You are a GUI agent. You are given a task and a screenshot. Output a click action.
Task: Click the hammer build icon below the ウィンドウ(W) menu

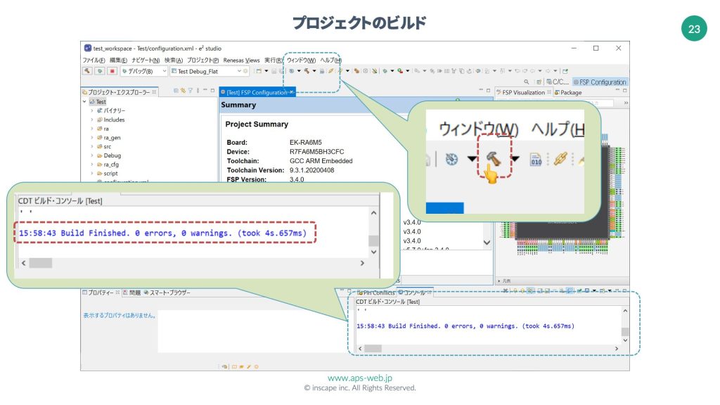click(307, 71)
